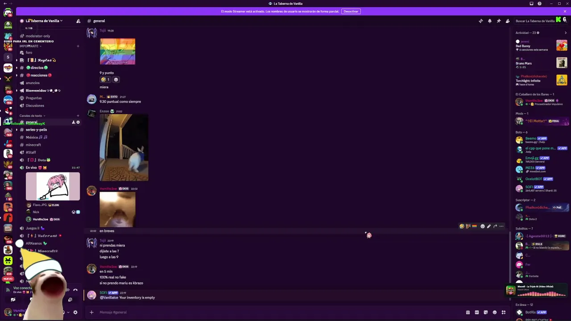Add a channel to the IMPORTANTE category
571x321 pixels.
point(78,46)
